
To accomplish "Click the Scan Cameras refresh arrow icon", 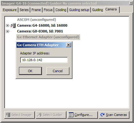I will coord(102,115).
